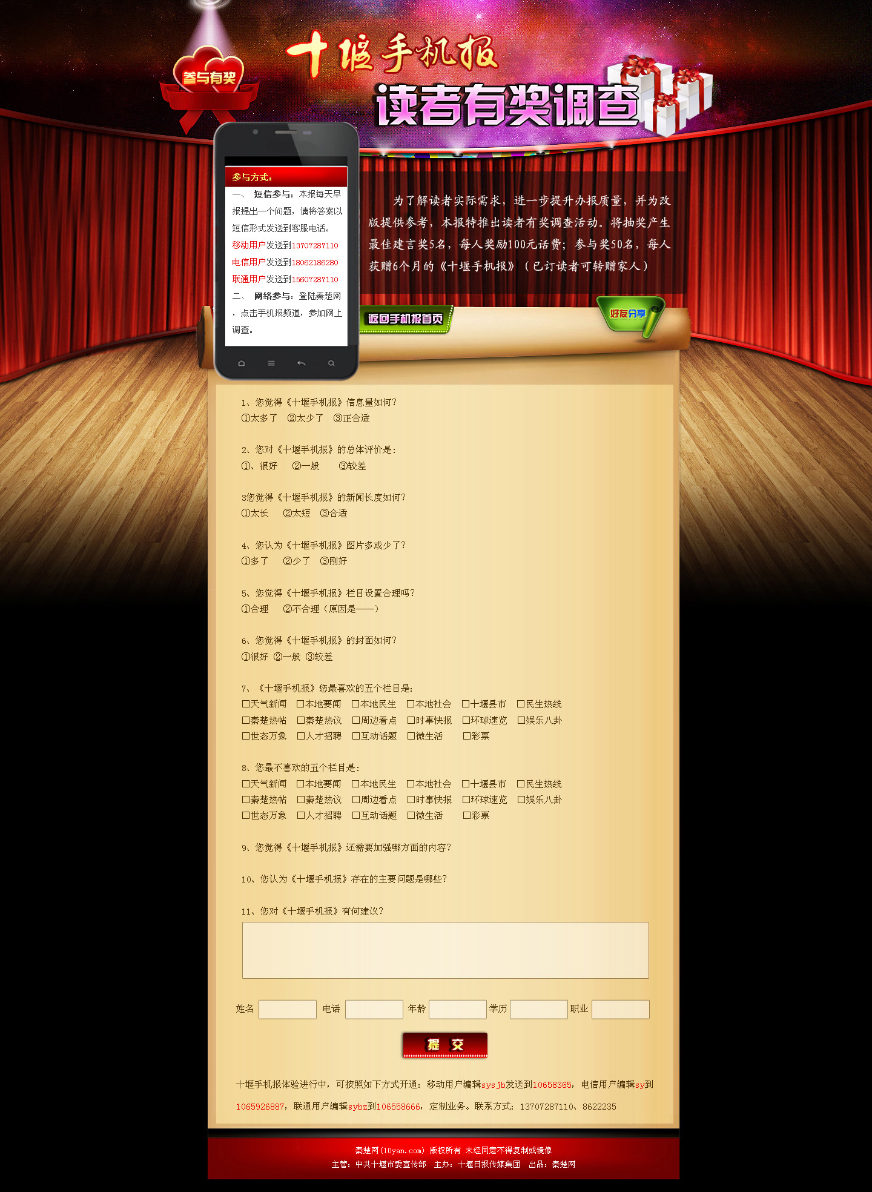Viewport: 872px width, 1192px height.
Task: Select option ①合理 for question 5
Action: click(x=255, y=609)
